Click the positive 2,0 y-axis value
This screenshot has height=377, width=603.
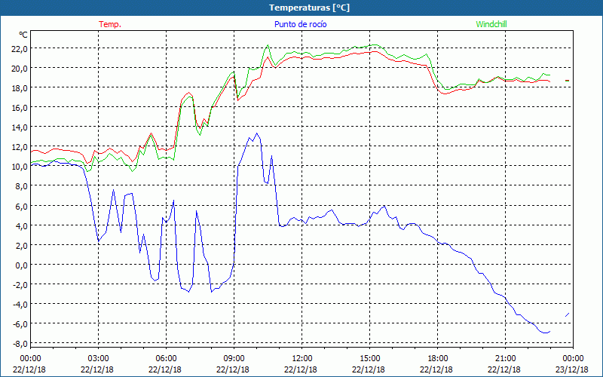(21, 246)
